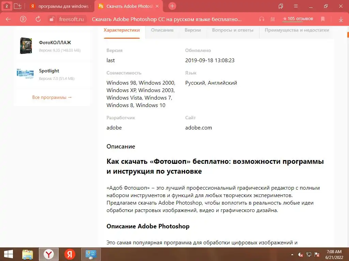Click the 'last' version value
The image size is (349, 261).
(111, 60)
